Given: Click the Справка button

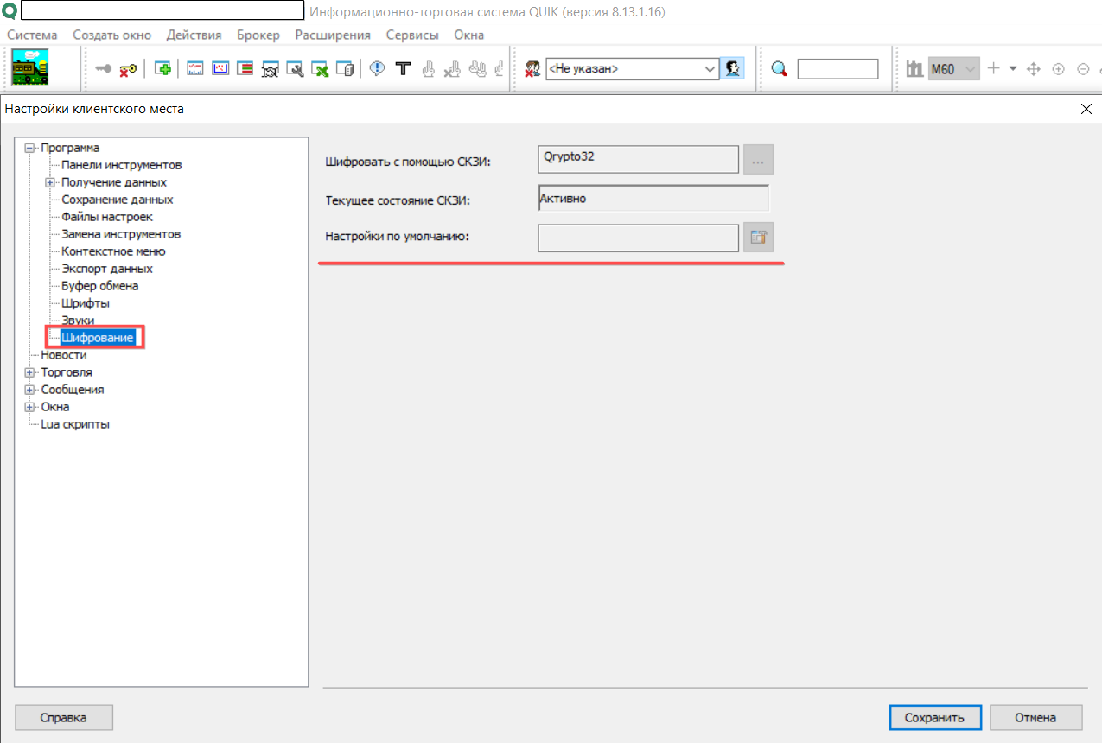Looking at the screenshot, I should pyautogui.click(x=64, y=717).
